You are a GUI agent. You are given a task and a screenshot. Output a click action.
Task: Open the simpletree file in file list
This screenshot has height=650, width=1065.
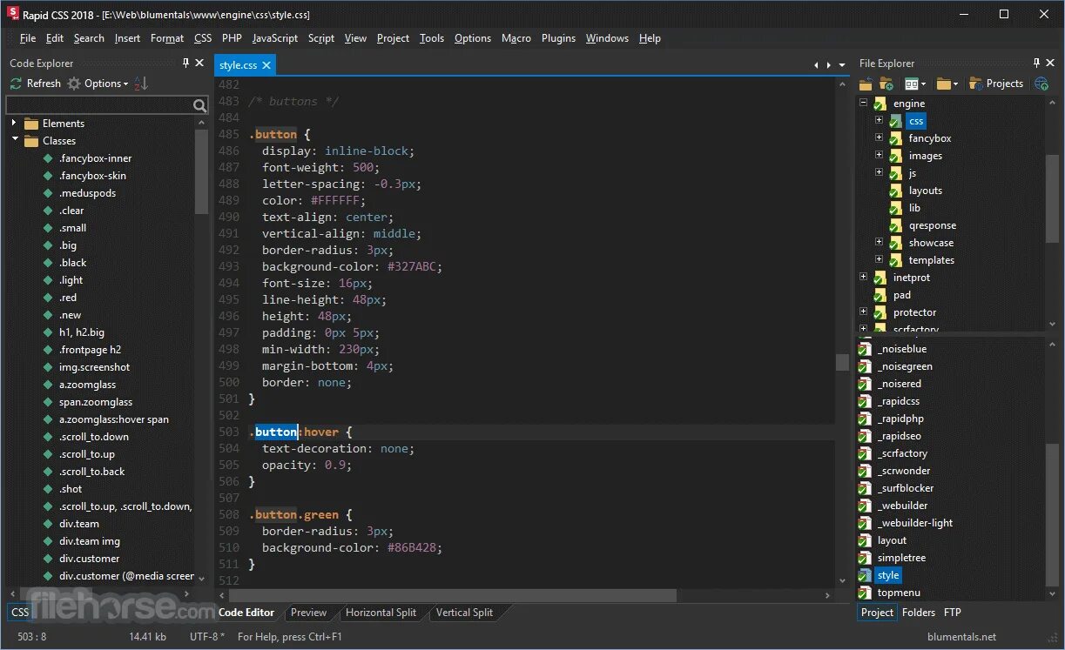tap(901, 558)
